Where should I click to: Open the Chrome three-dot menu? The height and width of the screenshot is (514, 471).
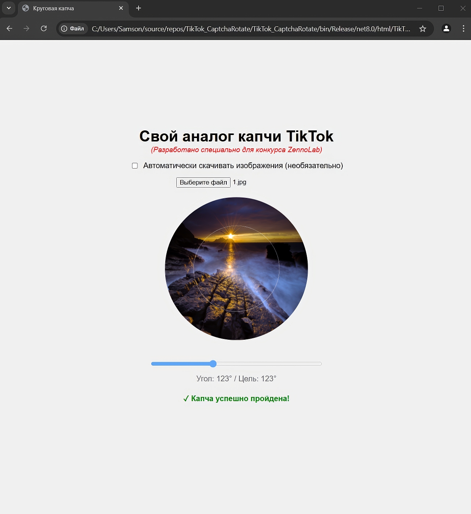click(463, 29)
